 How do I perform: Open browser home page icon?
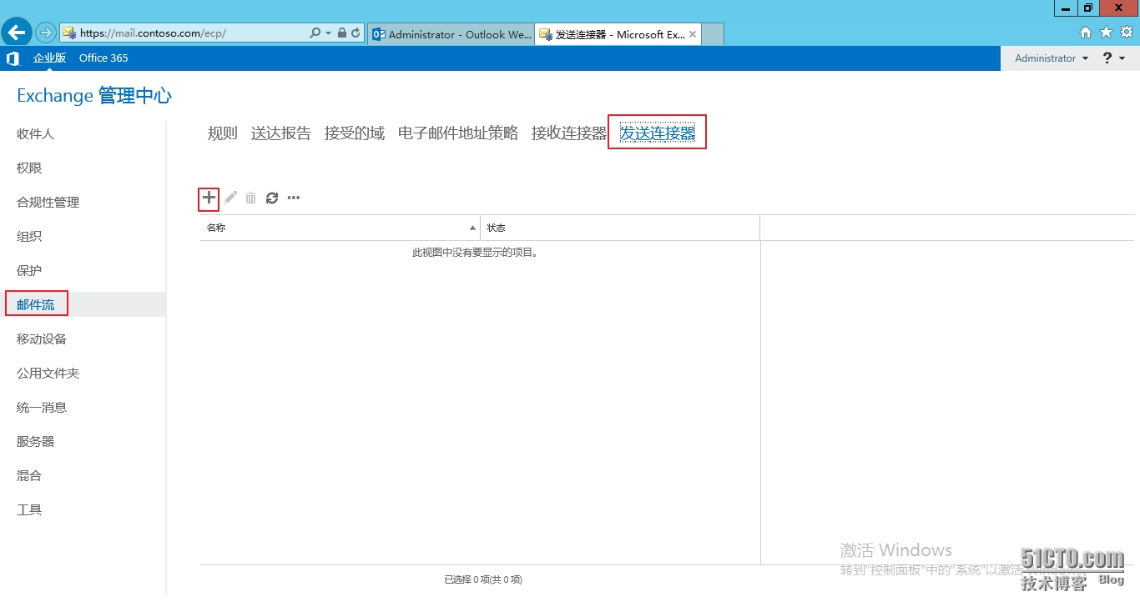[x=1086, y=33]
